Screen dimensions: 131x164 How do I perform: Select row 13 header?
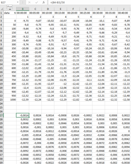[x=1, y=60]
